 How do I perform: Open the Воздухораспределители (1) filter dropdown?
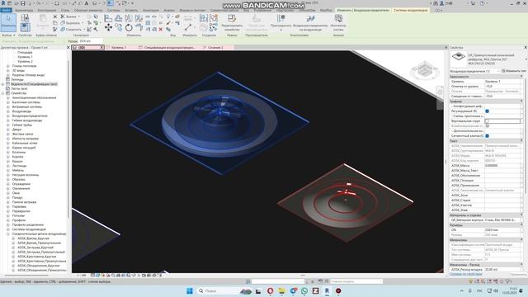(475, 71)
